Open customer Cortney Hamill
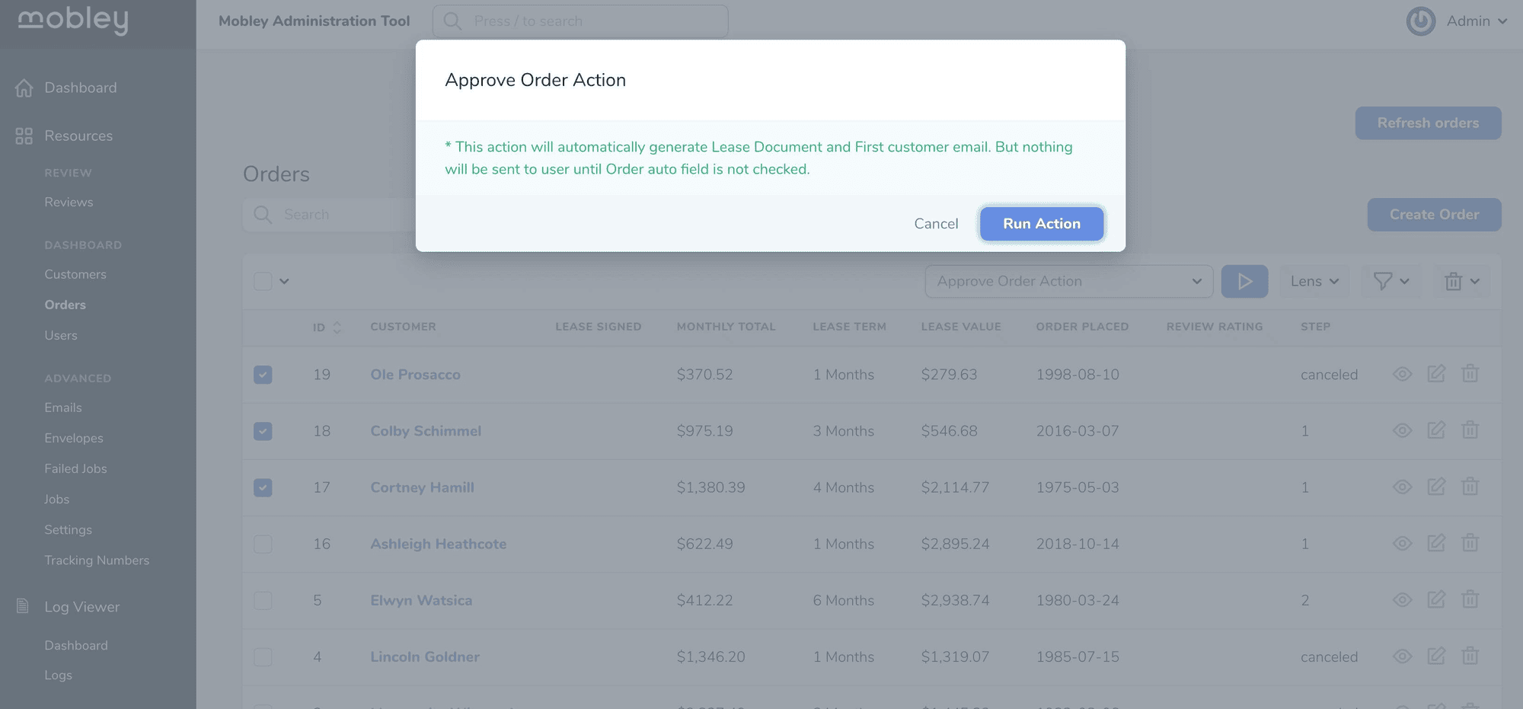Screen dimensions: 1523x709 [x=422, y=487]
